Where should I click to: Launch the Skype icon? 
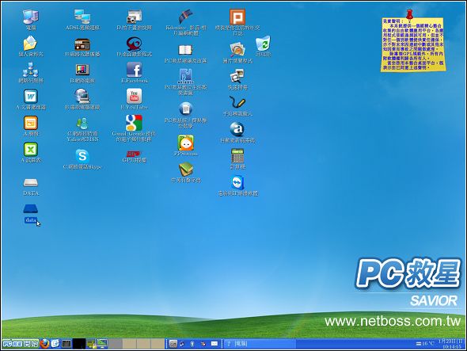point(82,156)
